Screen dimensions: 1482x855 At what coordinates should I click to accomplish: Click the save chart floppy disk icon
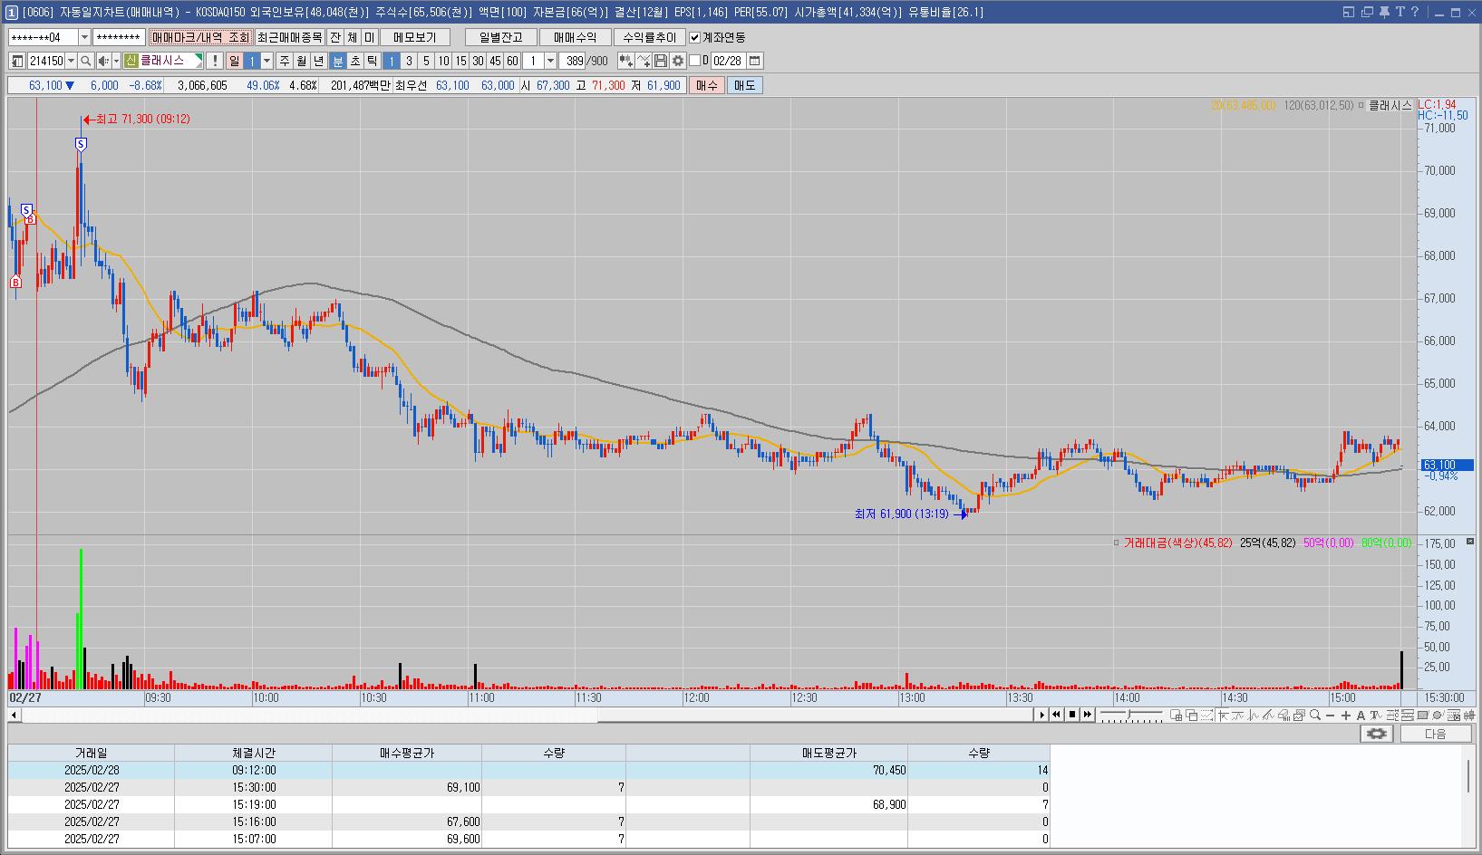[661, 61]
